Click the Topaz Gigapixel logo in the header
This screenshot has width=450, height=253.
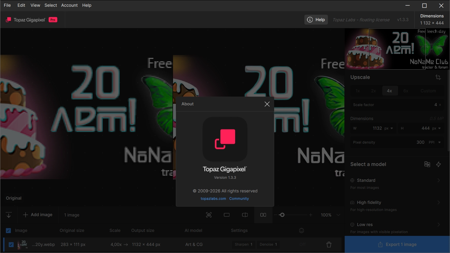tap(26, 20)
